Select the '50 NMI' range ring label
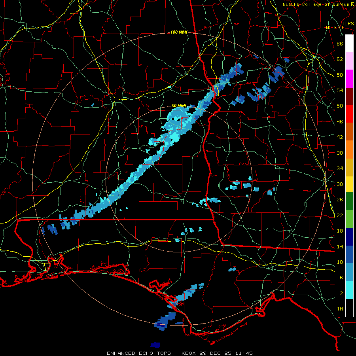 click(179, 106)
